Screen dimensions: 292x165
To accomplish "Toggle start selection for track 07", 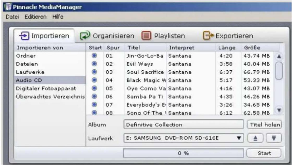I will (x=94, y=104).
